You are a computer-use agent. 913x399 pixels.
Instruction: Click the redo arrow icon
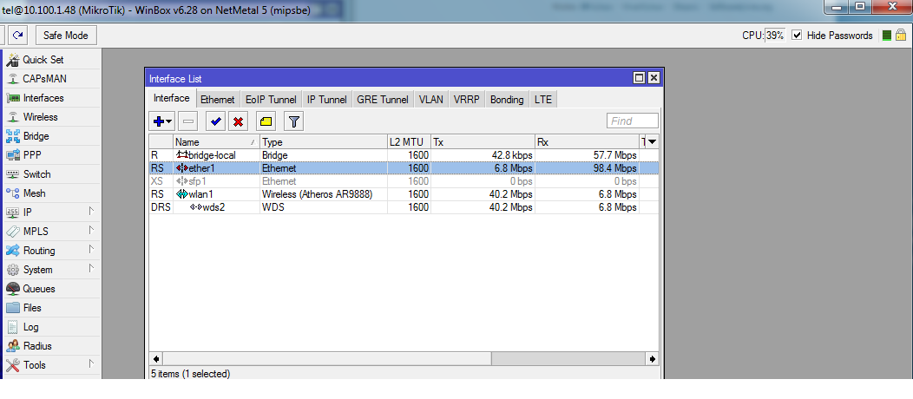tap(17, 35)
